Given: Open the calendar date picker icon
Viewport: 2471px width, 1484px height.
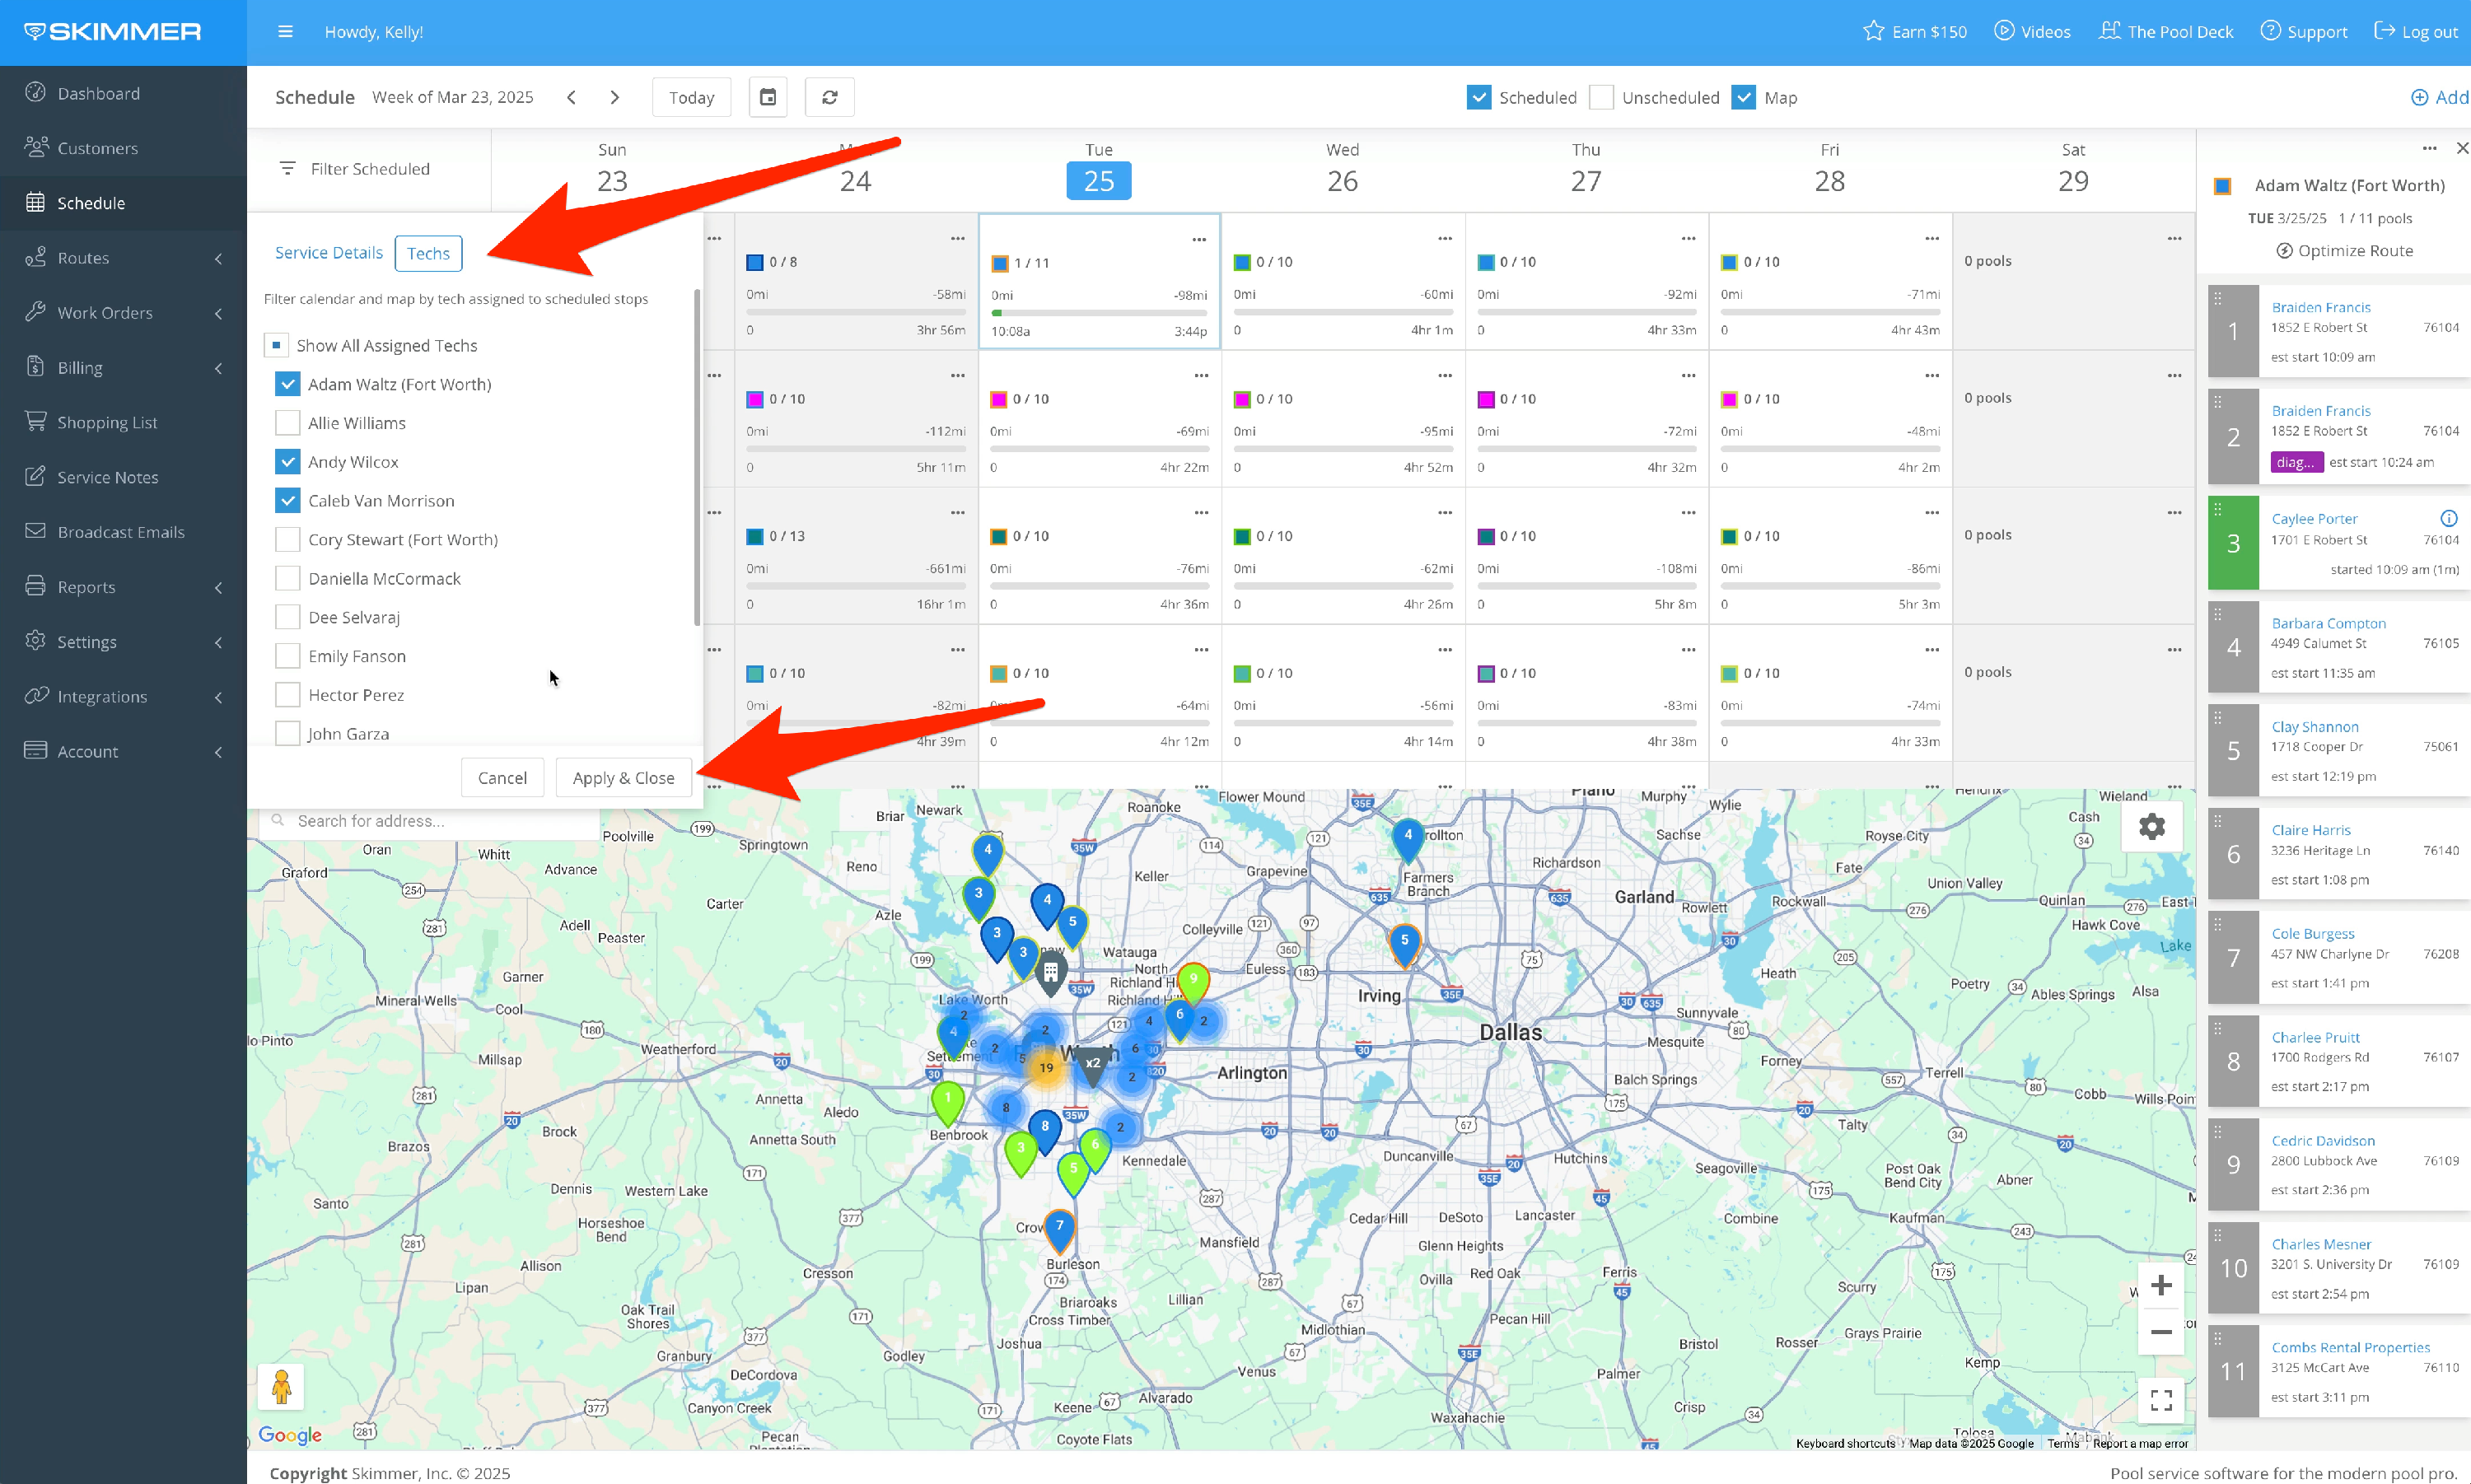Looking at the screenshot, I should coord(768,97).
